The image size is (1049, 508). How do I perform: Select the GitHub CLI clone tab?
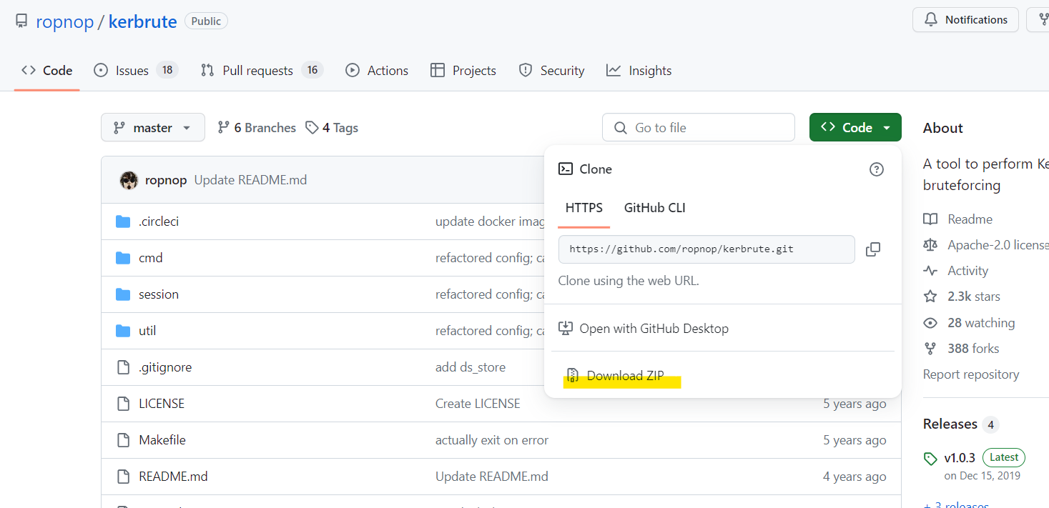(655, 208)
